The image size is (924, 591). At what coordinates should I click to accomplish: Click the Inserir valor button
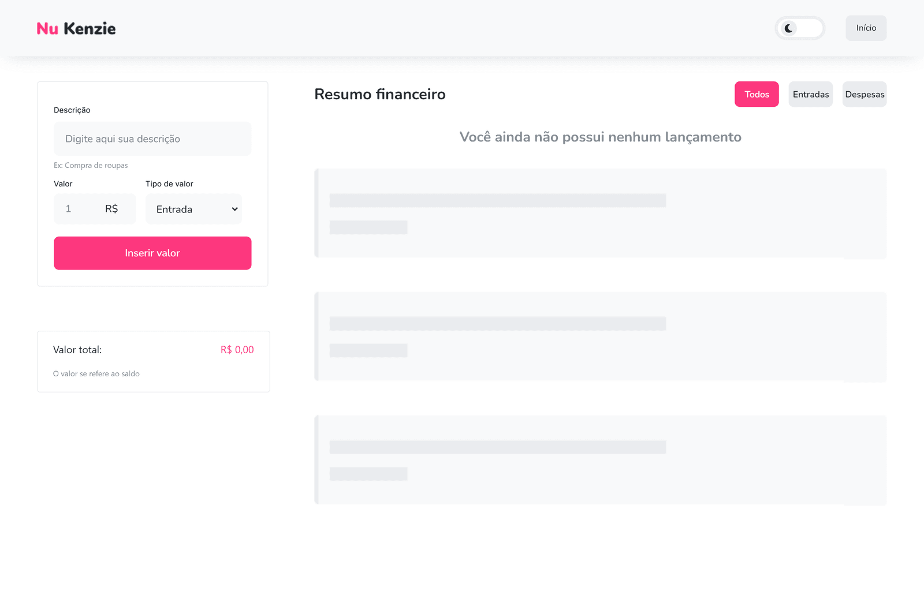[x=152, y=253]
